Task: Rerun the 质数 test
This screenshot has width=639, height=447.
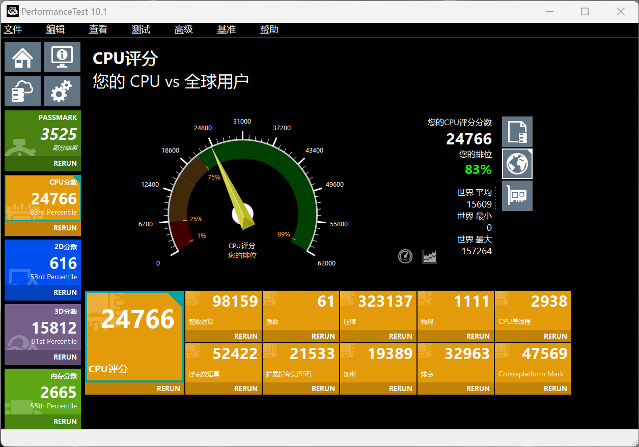Action: pyautogui.click(x=323, y=337)
